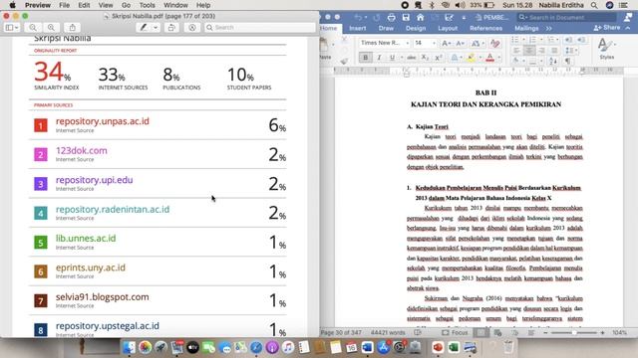Open highlight pen color dropdown in Preview

pos(156,27)
